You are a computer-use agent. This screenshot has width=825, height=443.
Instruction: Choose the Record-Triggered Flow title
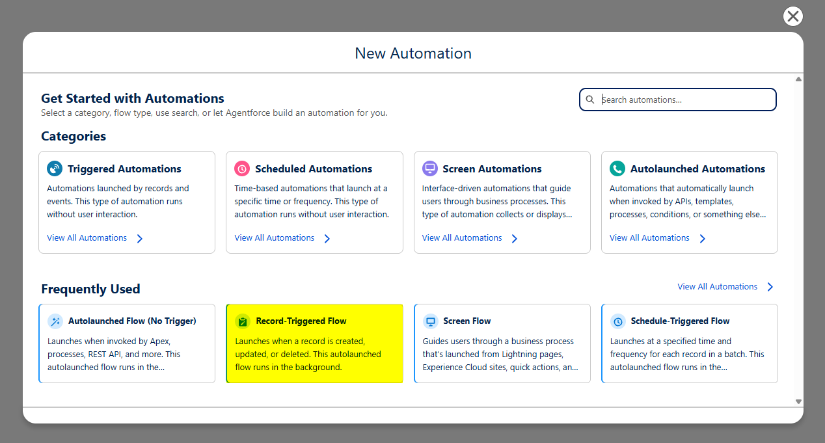[301, 321]
